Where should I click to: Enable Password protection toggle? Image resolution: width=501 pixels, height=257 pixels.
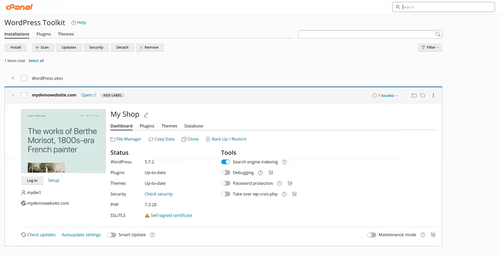tap(226, 183)
